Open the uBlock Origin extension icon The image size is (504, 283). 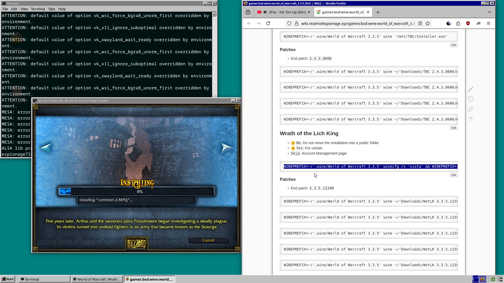(x=468, y=23)
